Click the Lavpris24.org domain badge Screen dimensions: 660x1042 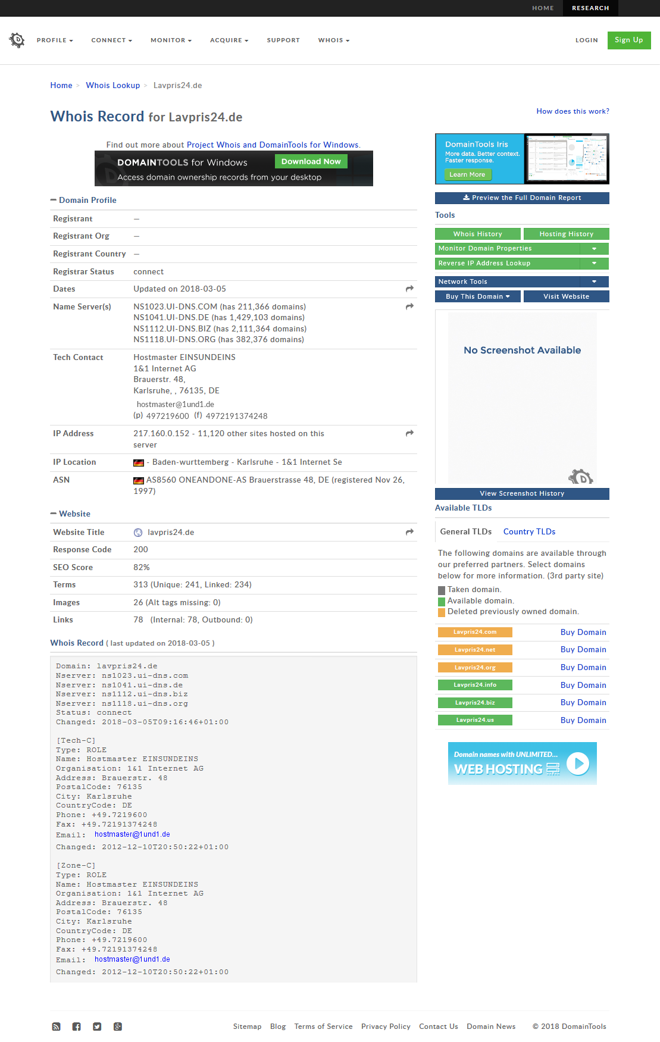[x=475, y=668]
